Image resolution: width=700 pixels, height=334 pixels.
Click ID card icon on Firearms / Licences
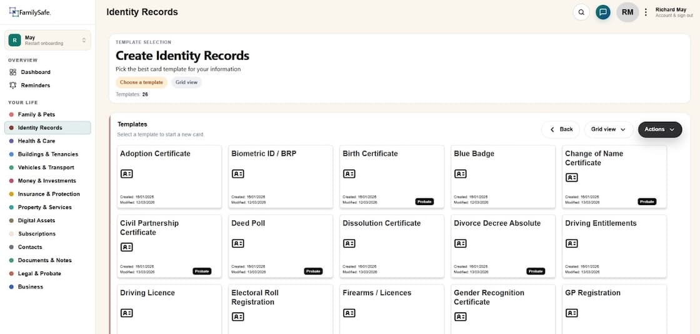[349, 313]
